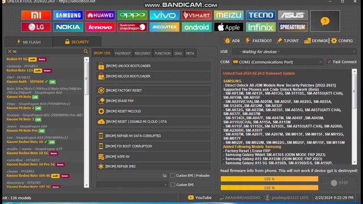363x204 pixels.
Task: Select Xiaomi Mi Note 2 model
Action: click(x=20, y=108)
